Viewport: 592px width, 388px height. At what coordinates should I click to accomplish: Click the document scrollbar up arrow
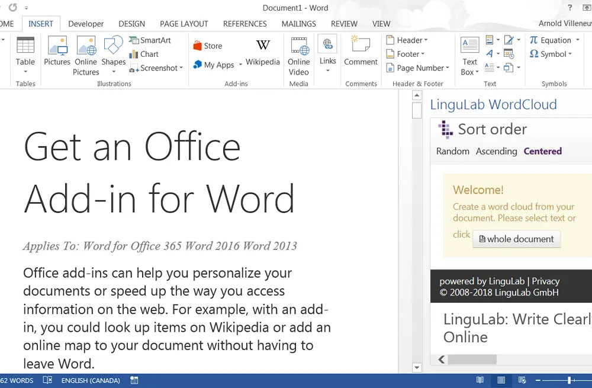[x=417, y=95]
